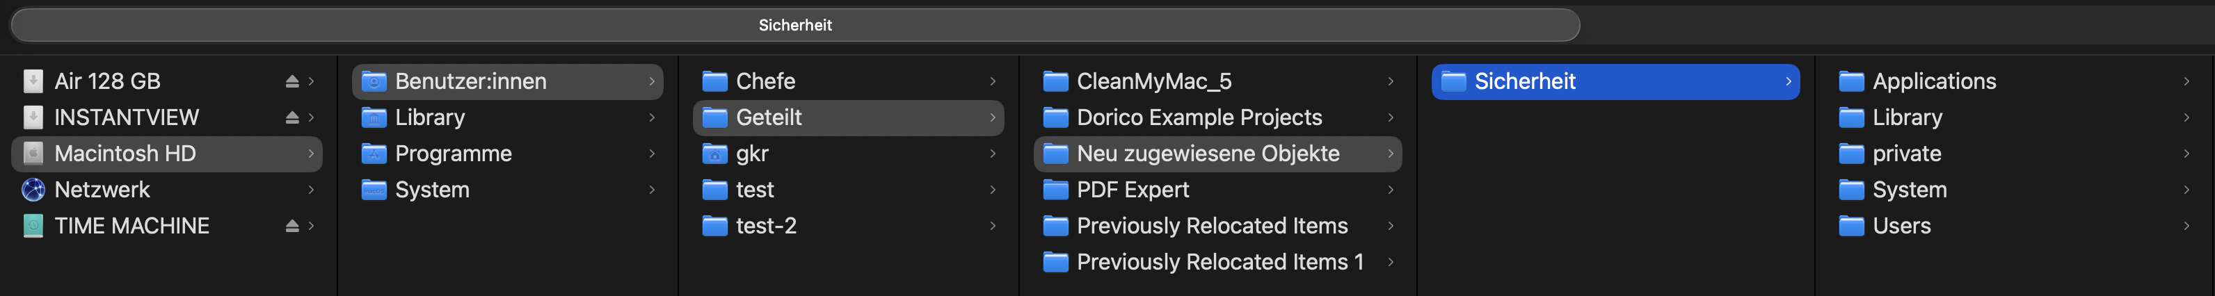Select the Dorico Example Projects folder
This screenshot has height=296, width=2215.
pyautogui.click(x=1199, y=117)
